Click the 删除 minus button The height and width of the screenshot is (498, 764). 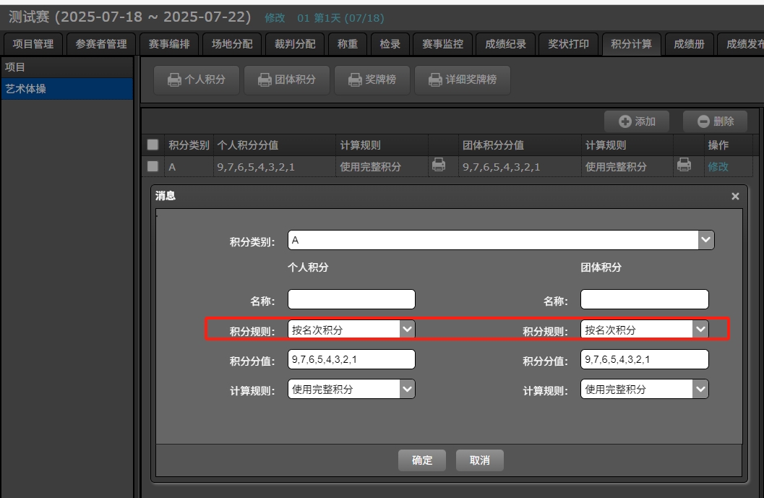pyautogui.click(x=716, y=121)
